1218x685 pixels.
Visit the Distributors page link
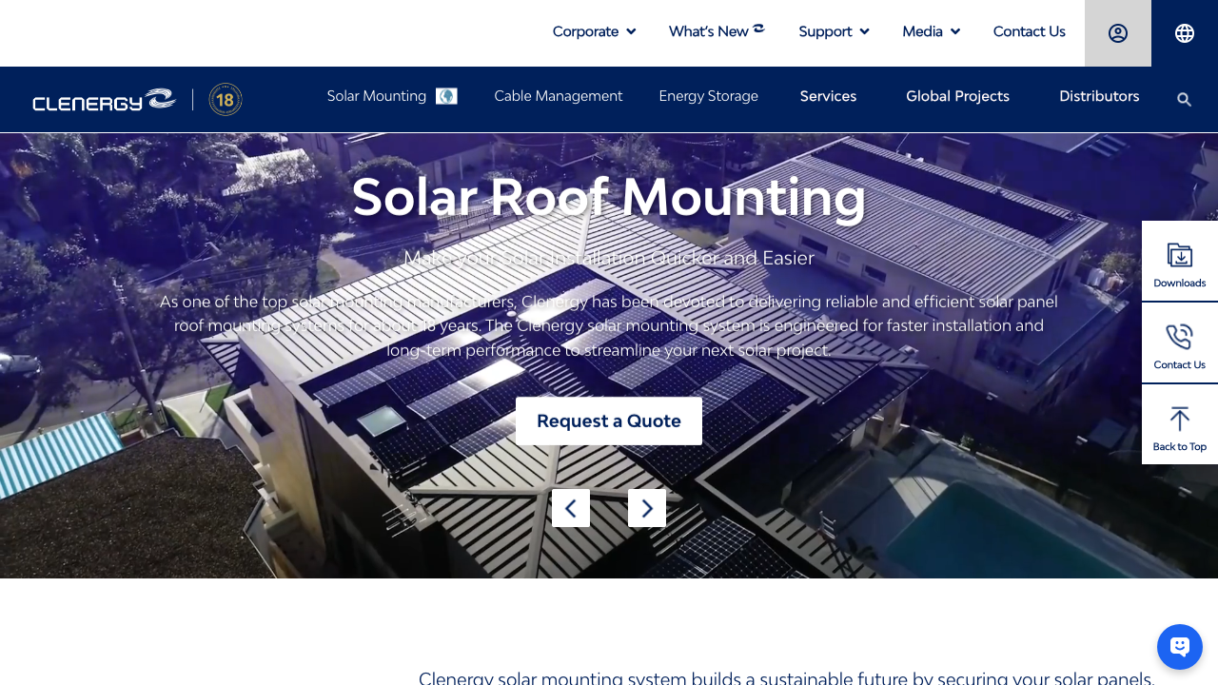[1099, 96]
